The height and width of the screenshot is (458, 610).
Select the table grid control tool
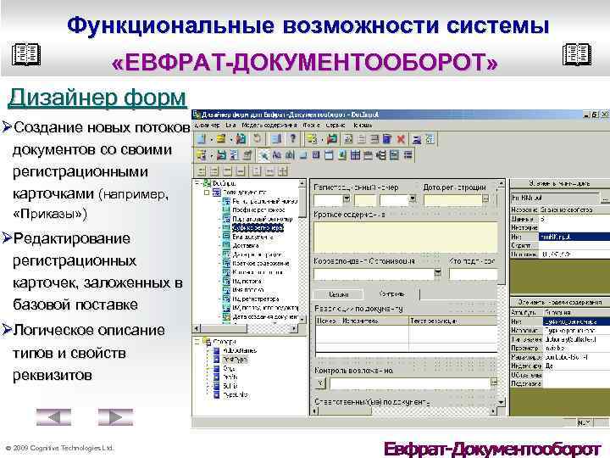tap(355, 155)
